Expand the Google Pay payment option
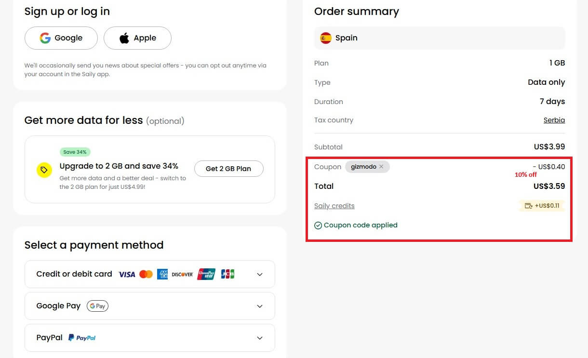Viewport: 588px width, 358px height. pyautogui.click(x=260, y=306)
